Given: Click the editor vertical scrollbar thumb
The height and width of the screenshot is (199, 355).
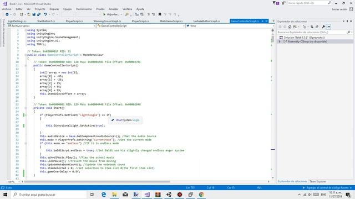Looking at the screenshot, I should 272,39.
